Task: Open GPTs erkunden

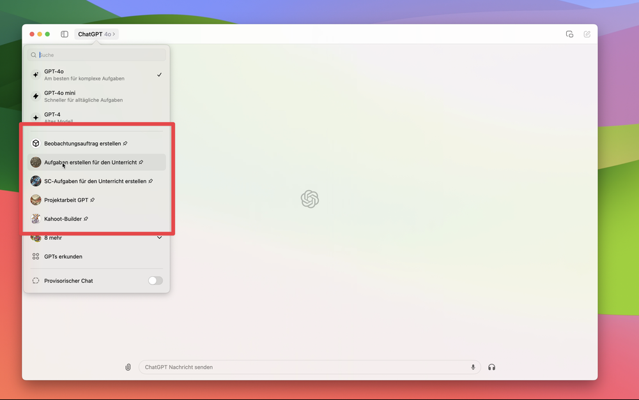Action: pos(97,256)
